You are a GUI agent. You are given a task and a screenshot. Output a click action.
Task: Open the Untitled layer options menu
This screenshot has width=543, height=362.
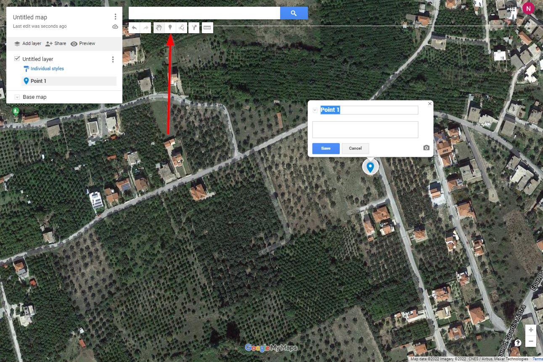coord(113,59)
